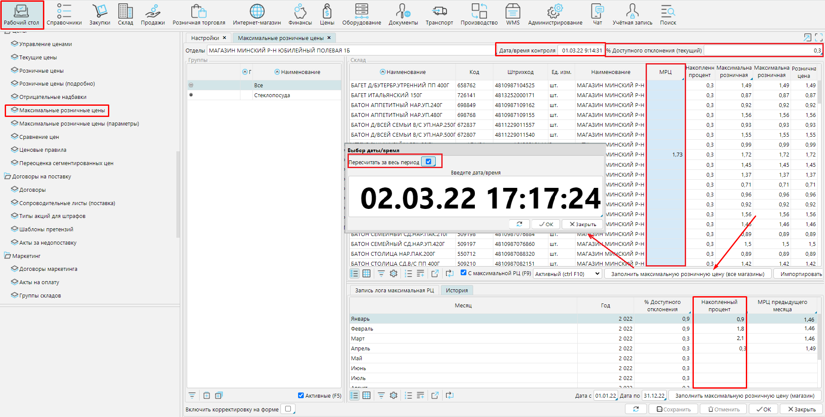Screen dimensions: 825x417
Task: Open the Активный (ctrl F10) dropdown
Action: (x=567, y=274)
